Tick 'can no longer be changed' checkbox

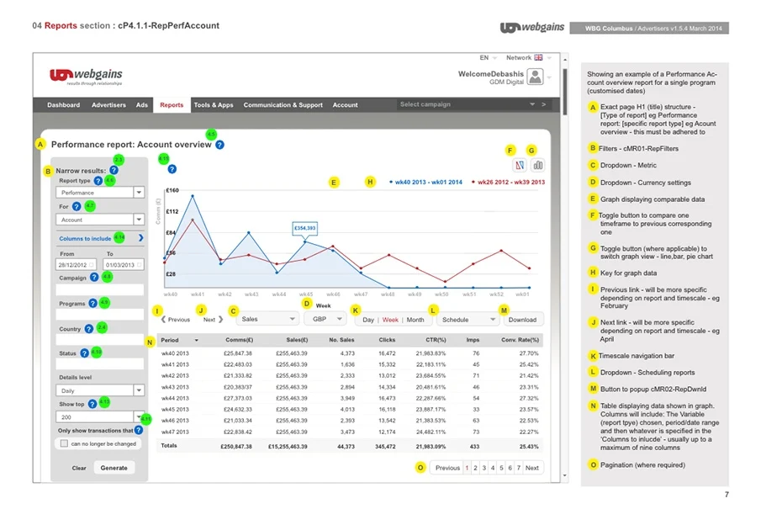tap(63, 443)
